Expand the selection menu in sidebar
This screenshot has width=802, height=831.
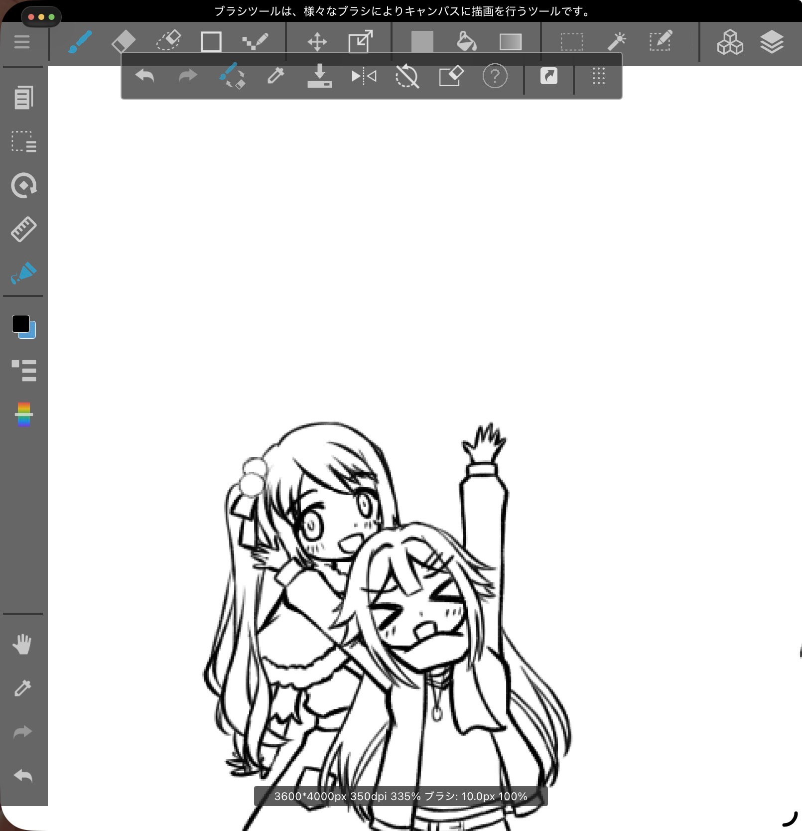23,141
